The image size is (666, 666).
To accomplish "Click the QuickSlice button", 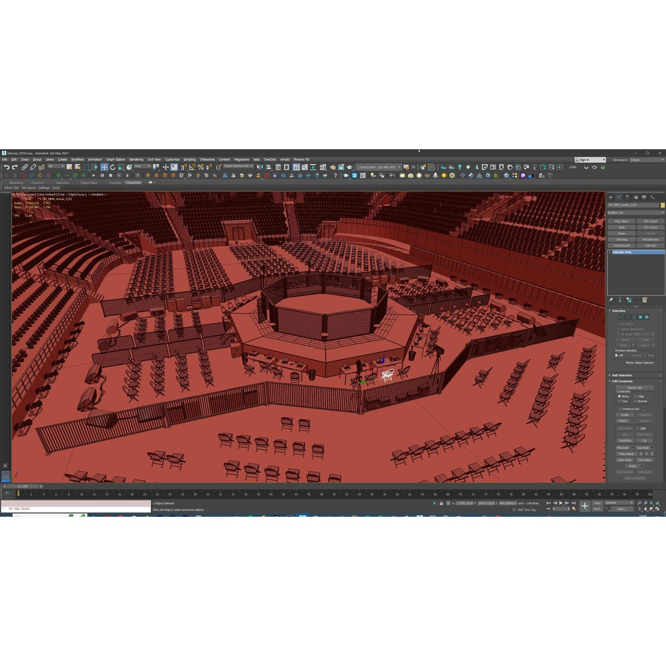I will pos(625,440).
